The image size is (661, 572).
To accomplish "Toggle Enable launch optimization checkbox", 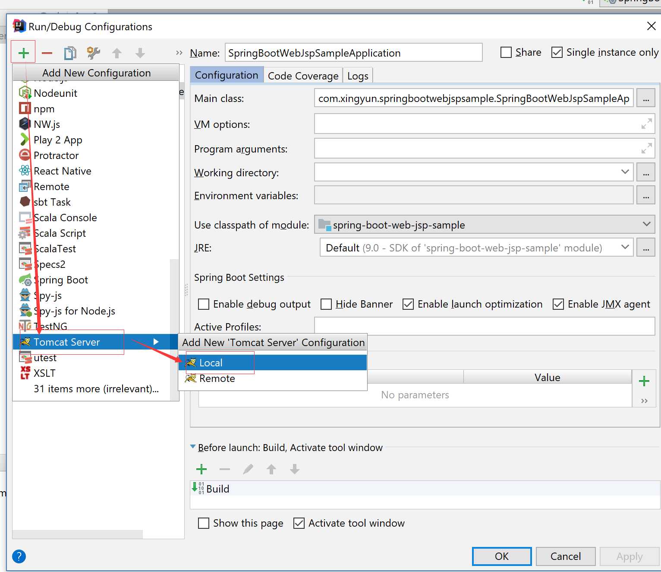I will pyautogui.click(x=408, y=304).
